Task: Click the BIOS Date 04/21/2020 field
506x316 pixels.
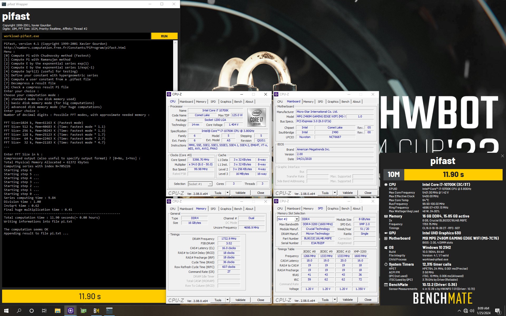Action: pyautogui.click(x=335, y=159)
